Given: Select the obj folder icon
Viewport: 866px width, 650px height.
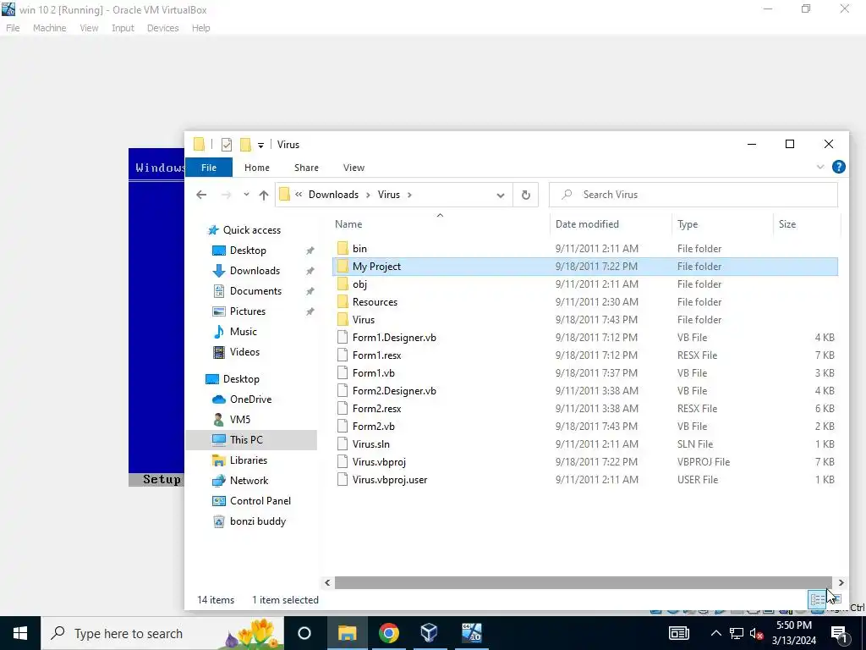Looking at the screenshot, I should pos(343,284).
